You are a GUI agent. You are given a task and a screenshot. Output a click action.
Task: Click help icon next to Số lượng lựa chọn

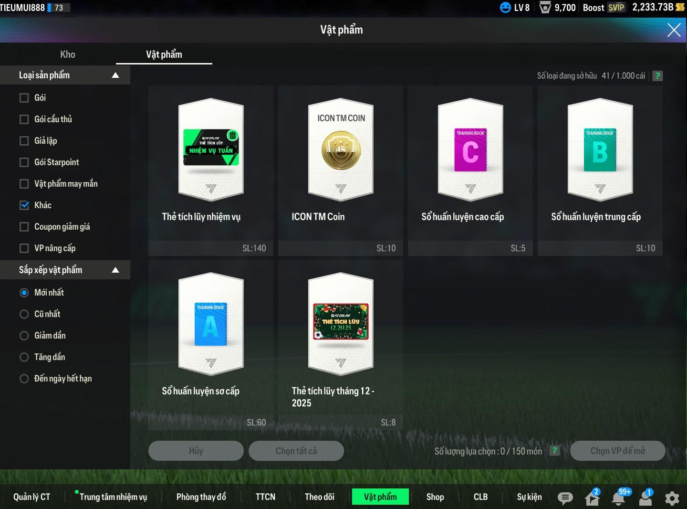coord(554,450)
